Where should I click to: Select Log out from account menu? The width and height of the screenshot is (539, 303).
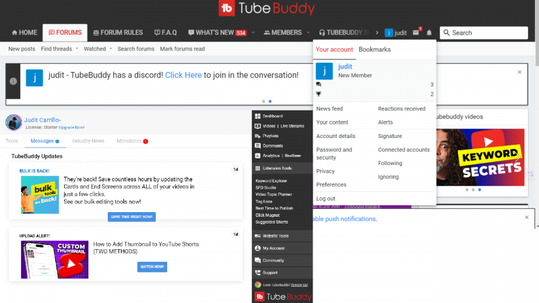point(325,199)
